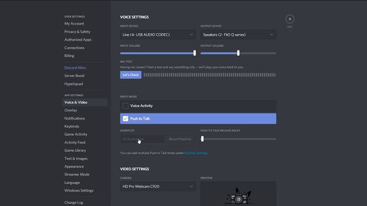Open HypeSquad page
This screenshot has width=367, height=206.
point(73,84)
